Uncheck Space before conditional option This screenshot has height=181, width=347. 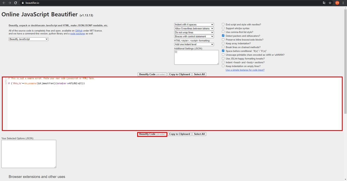pyautogui.click(x=223, y=51)
